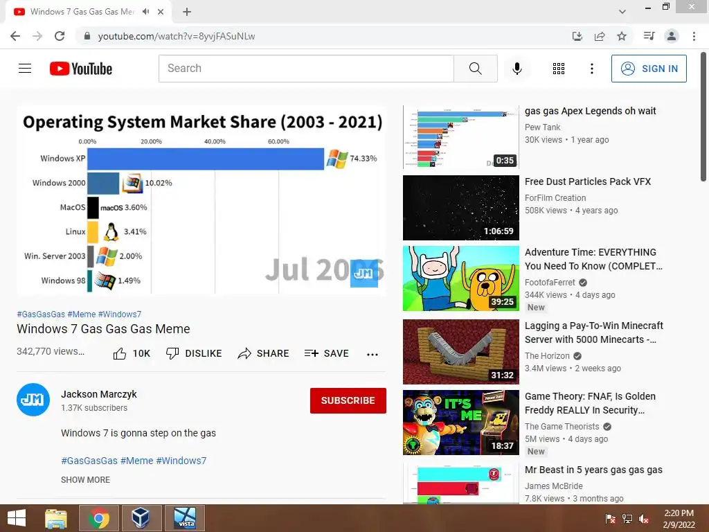Open Mr Beast in 5 years title
Viewport: 709px width, 532px height.
pos(593,470)
